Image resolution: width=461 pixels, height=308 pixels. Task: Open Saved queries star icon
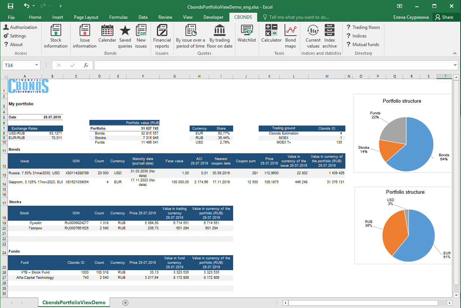point(125,36)
